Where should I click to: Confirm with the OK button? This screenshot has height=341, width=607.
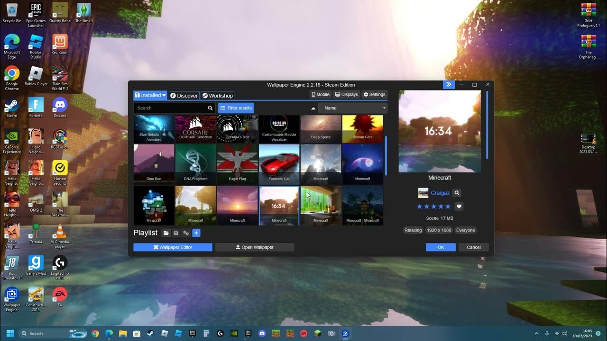441,247
